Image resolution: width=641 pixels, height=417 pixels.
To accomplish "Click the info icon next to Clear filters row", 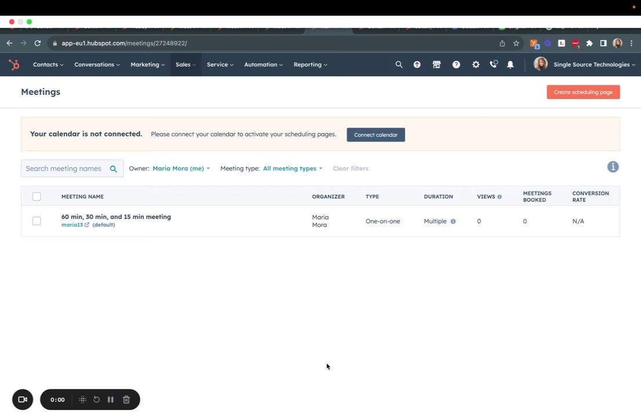I will 613,167.
